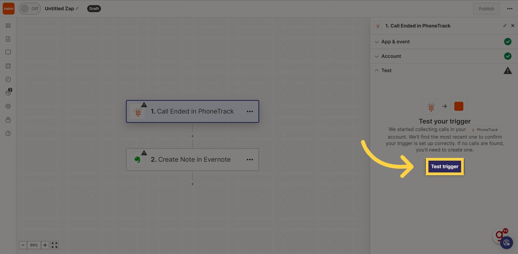Add a step after Create Note in Evernote
The height and width of the screenshot is (254, 518).
tap(192, 184)
